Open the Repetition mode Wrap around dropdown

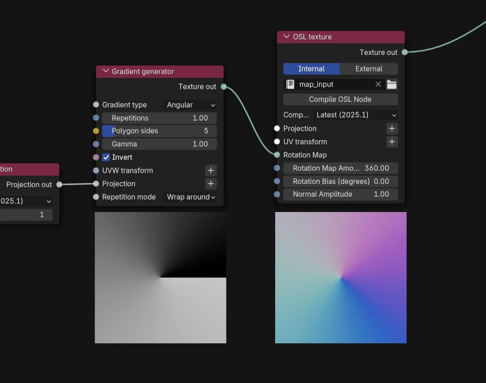(x=190, y=197)
